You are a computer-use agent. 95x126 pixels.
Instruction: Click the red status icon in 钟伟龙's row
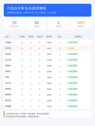(60, 49)
